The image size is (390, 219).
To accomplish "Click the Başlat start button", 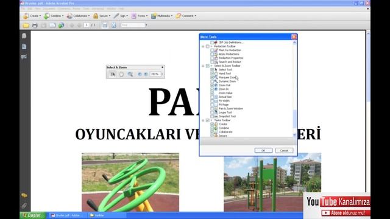I will coord(33,215).
